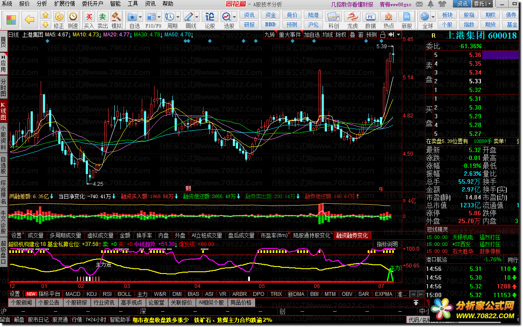Click the jump-to-end arrow icon on chart

coord(391,35)
